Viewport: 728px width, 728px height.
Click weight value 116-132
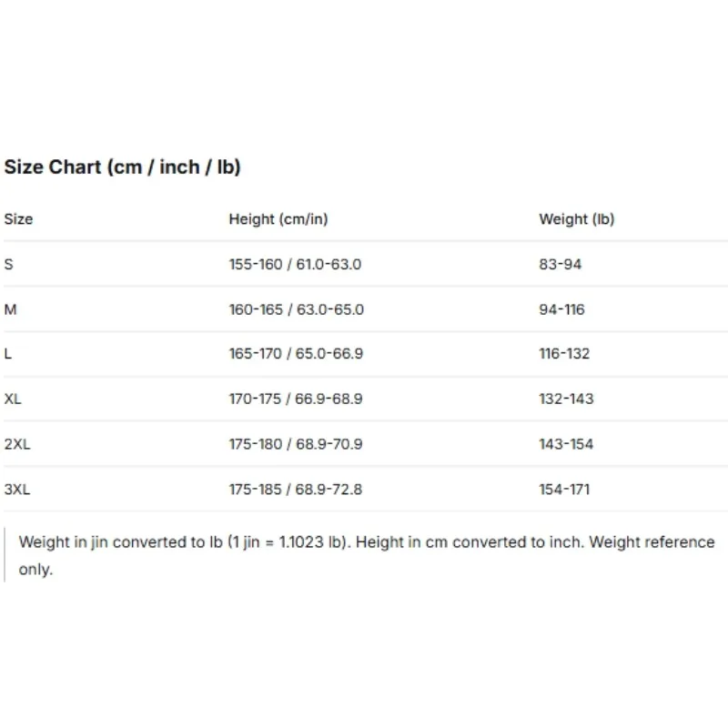pos(564,354)
